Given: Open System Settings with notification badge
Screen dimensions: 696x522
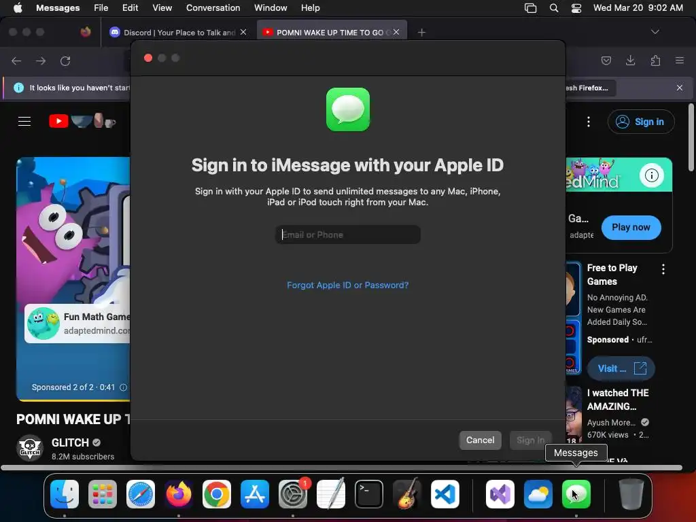Looking at the screenshot, I should click(293, 493).
